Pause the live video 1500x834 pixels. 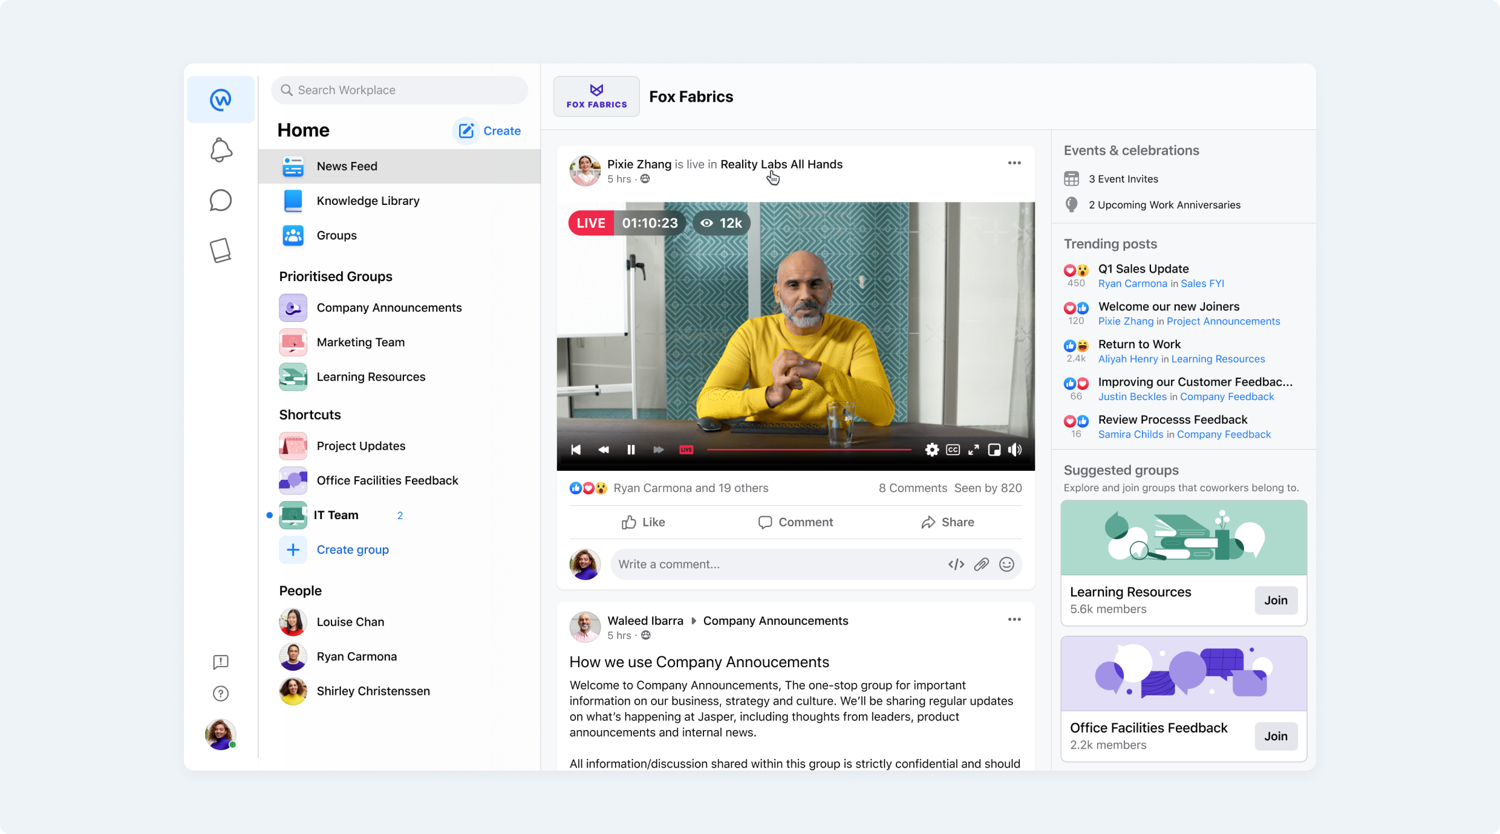point(631,450)
